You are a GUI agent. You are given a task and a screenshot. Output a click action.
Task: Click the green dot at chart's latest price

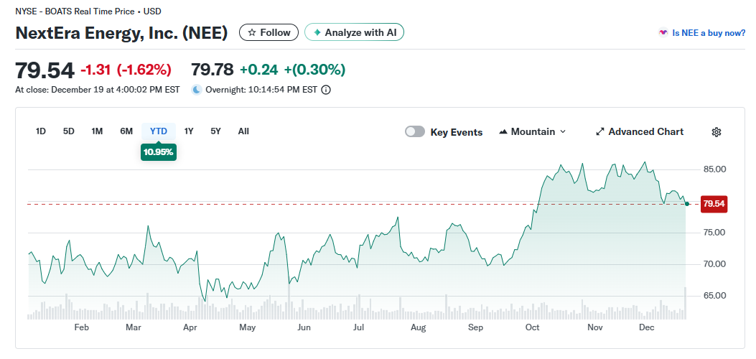[687, 205]
